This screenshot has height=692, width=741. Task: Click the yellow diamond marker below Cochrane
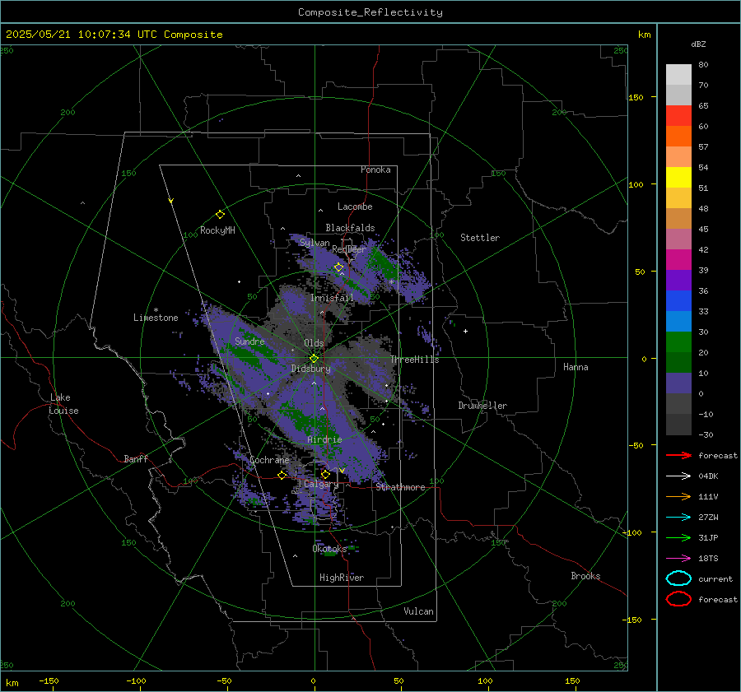pos(282,475)
